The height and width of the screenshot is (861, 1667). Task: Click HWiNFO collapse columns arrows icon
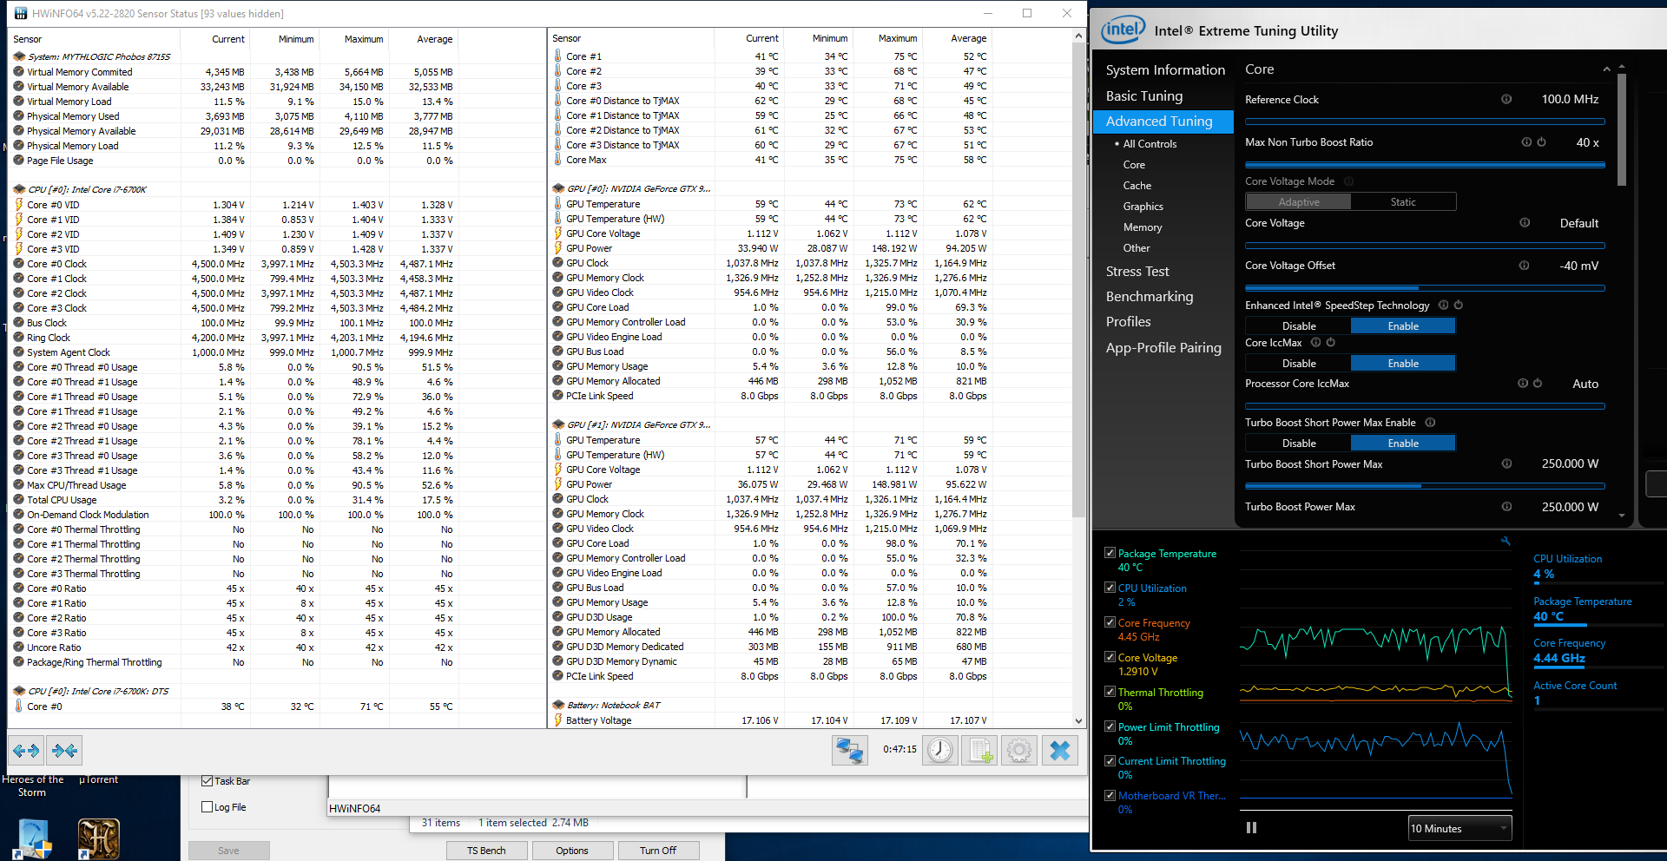click(64, 751)
